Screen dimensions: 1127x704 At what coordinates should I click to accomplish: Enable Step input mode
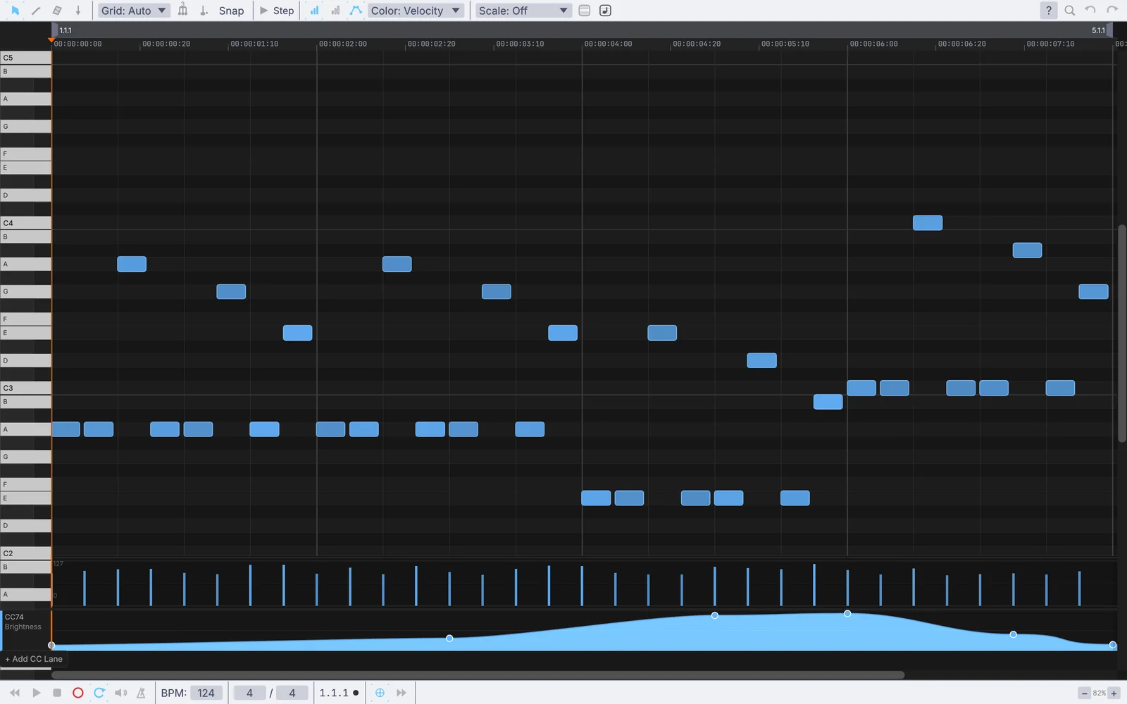click(277, 11)
